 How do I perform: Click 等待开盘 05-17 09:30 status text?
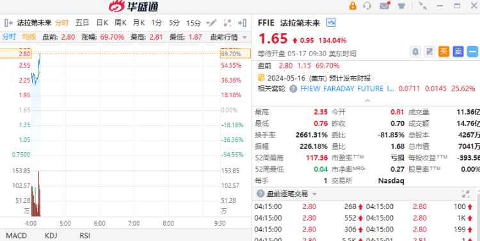tap(307, 54)
